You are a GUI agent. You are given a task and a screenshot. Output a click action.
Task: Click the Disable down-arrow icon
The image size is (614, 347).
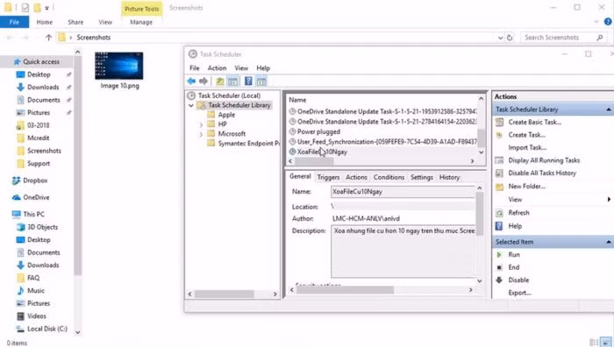(499, 280)
